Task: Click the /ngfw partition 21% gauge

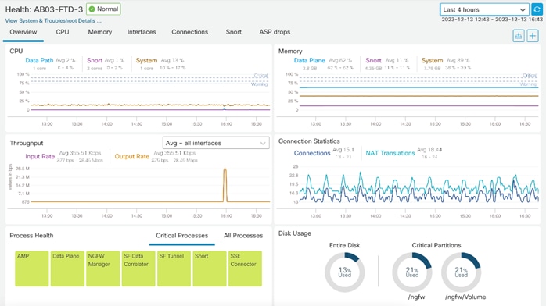Action: click(412, 272)
